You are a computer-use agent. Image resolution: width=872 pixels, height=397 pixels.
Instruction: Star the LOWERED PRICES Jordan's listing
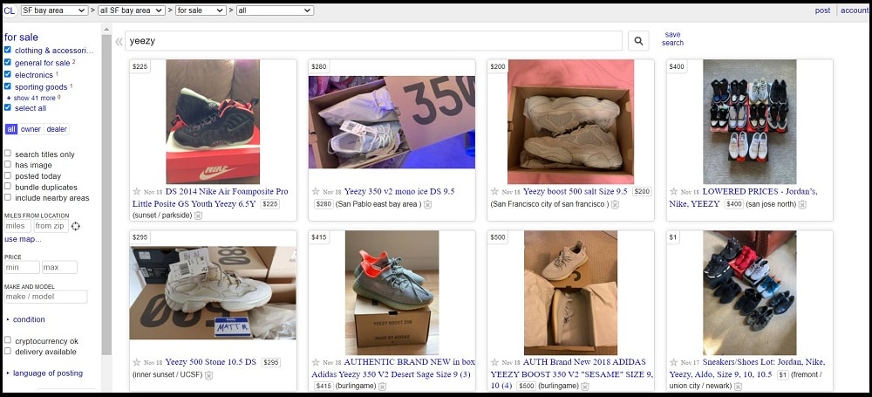coord(674,192)
